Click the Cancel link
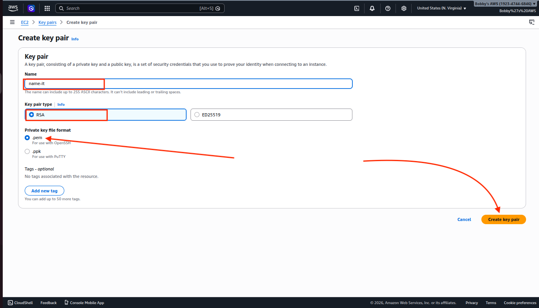 464,219
